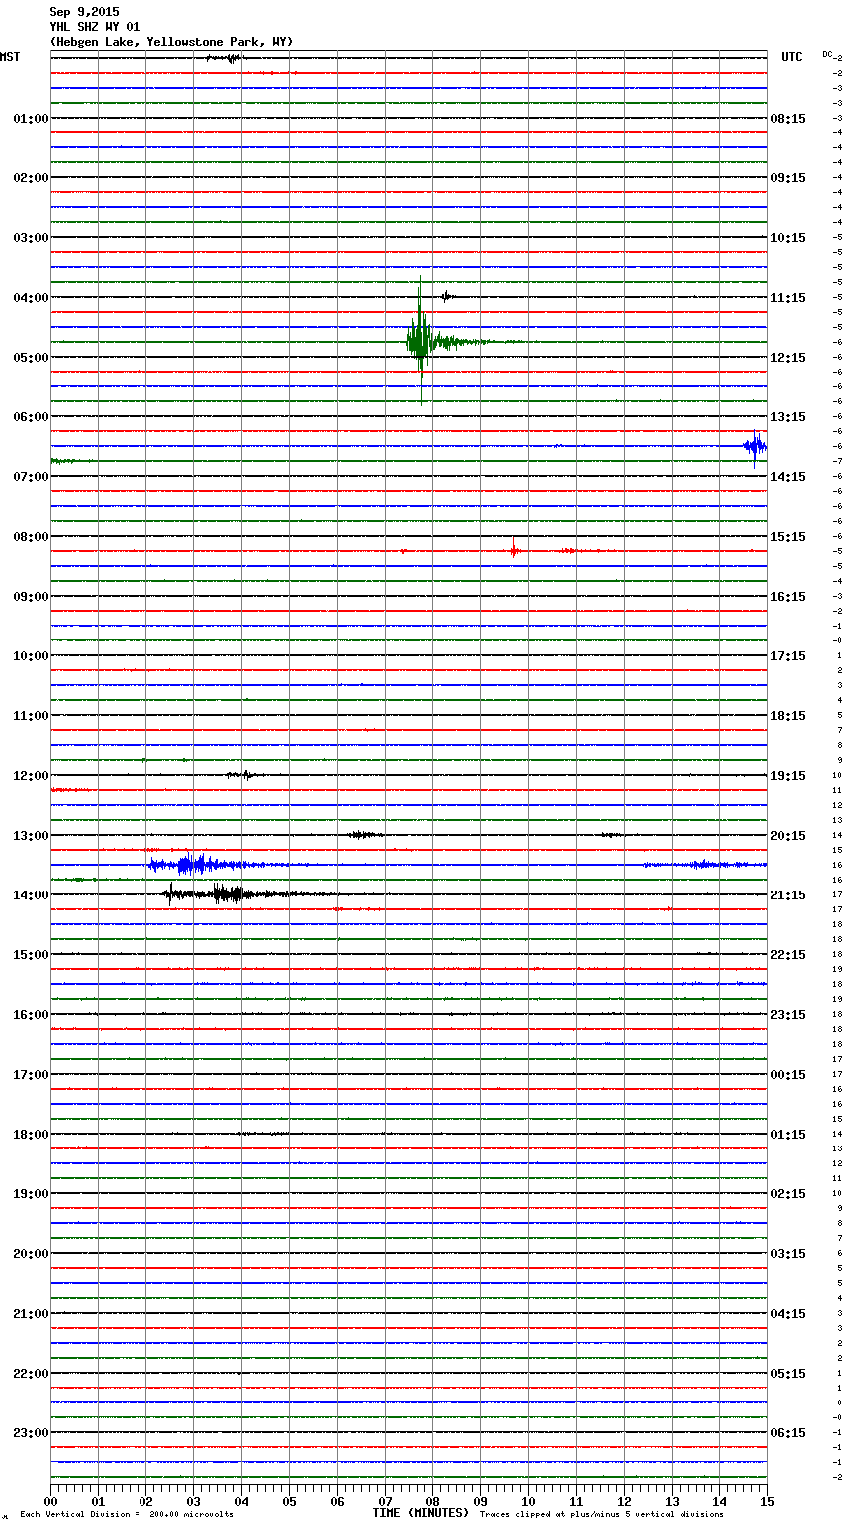847x1528 pixels.
Task: Click the '04:00' MST hour label
Action: point(31,298)
